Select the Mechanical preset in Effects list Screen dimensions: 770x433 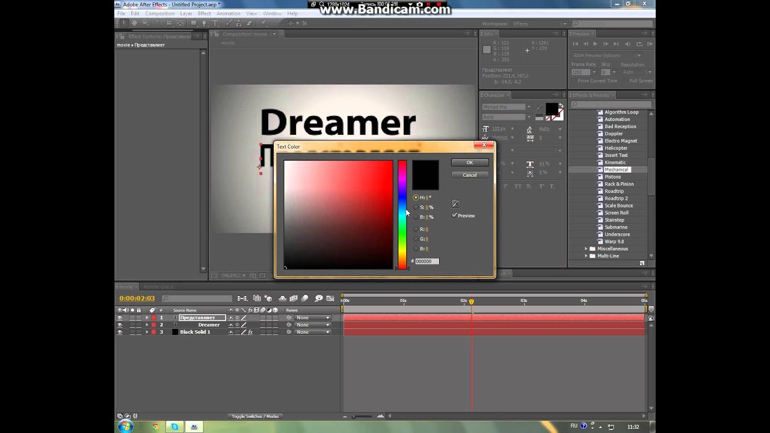[x=616, y=170]
